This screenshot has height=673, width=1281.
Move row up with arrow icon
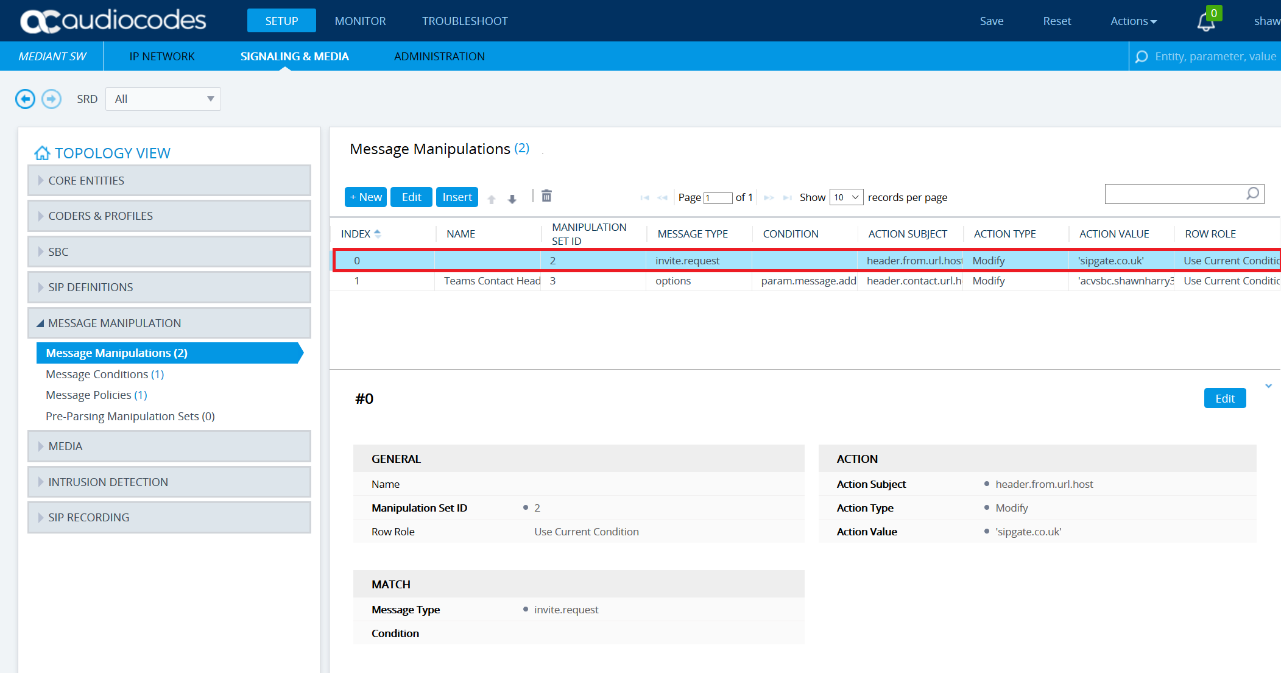(492, 199)
